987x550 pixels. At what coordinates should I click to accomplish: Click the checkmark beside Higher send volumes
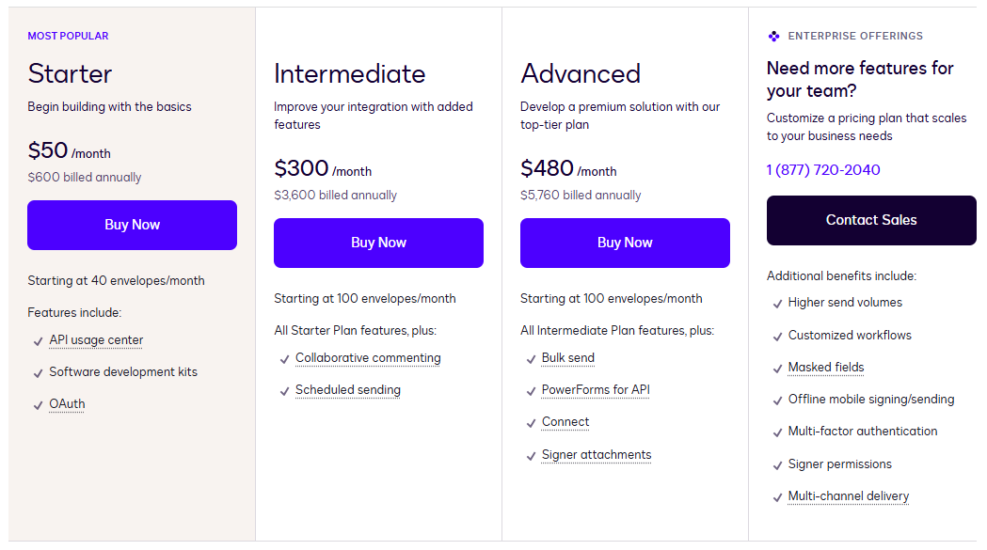point(777,303)
